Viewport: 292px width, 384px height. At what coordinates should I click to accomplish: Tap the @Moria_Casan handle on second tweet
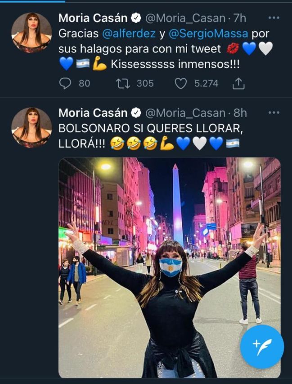pos(185,113)
